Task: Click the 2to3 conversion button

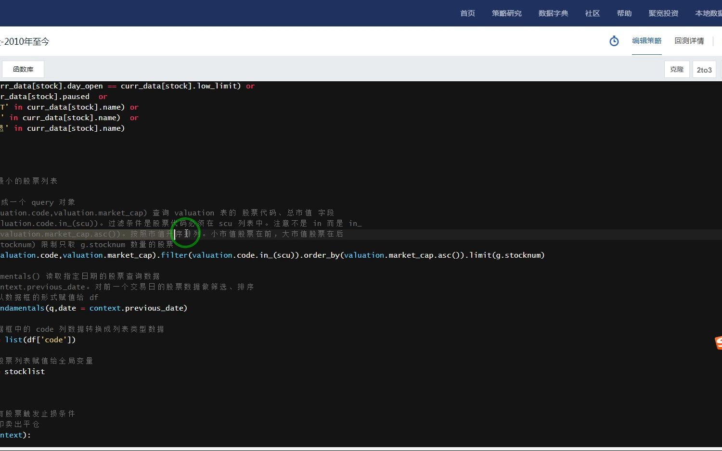Action: (x=704, y=70)
